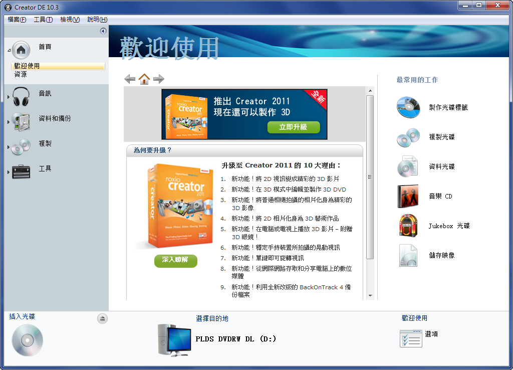Click the 插入光碟 disc icon

coord(28,340)
